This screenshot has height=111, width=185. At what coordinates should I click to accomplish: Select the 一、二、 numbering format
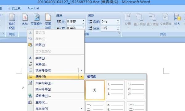point(95,106)
